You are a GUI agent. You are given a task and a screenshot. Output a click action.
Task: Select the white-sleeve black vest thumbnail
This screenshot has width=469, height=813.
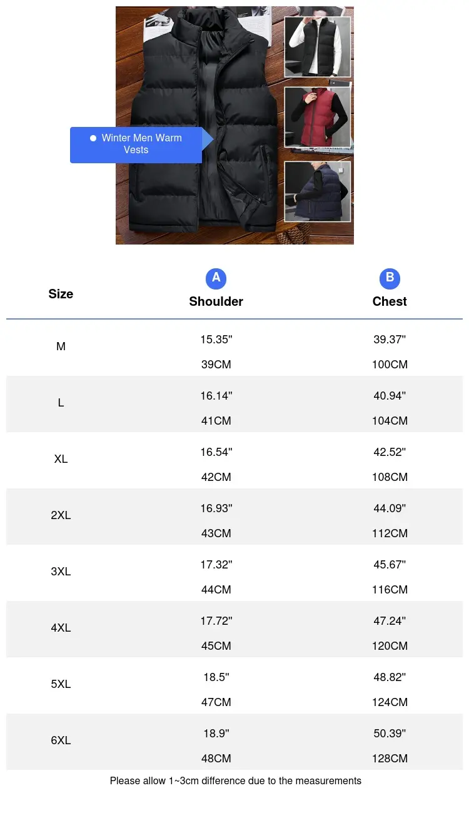click(318, 47)
